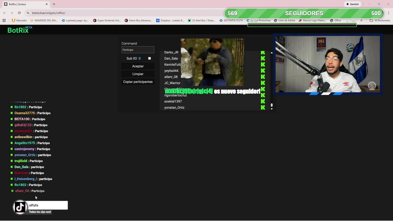Toggle the Sub X2 checkbox
The width and height of the screenshot is (393, 221).
[x=150, y=58]
